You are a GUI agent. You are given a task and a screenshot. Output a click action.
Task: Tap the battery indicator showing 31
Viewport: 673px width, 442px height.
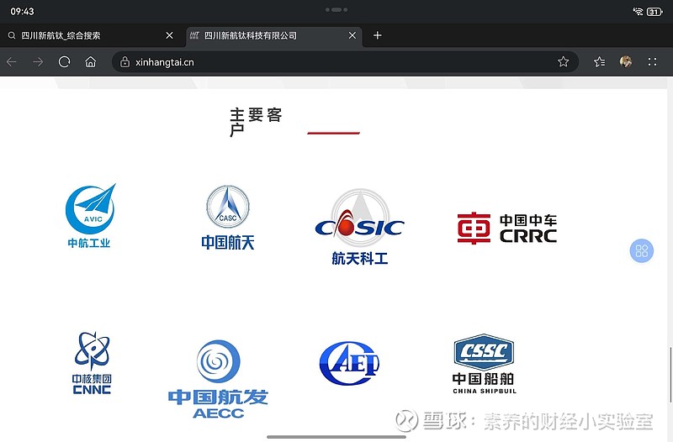(654, 12)
